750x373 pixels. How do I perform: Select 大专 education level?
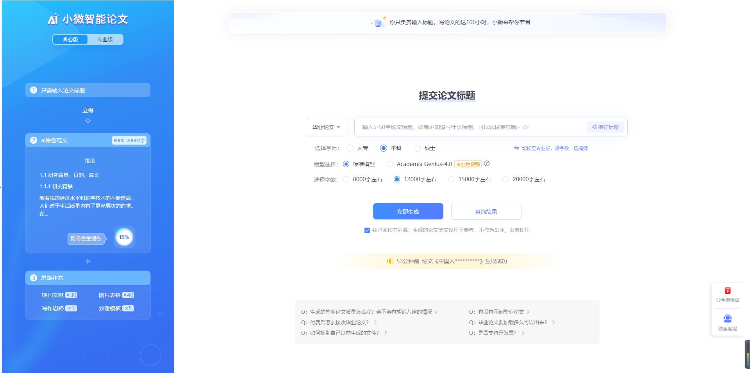[x=357, y=148]
